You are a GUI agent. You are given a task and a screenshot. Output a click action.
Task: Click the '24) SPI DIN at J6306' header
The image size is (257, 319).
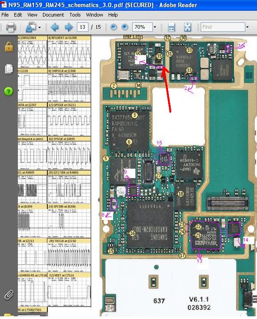[x=69, y=207]
